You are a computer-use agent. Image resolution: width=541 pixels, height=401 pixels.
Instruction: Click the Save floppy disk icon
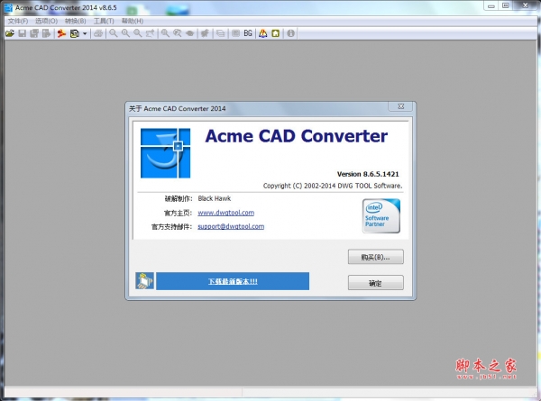pos(22,33)
